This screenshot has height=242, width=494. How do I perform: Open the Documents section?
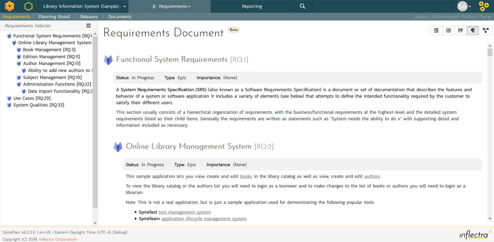(x=119, y=17)
